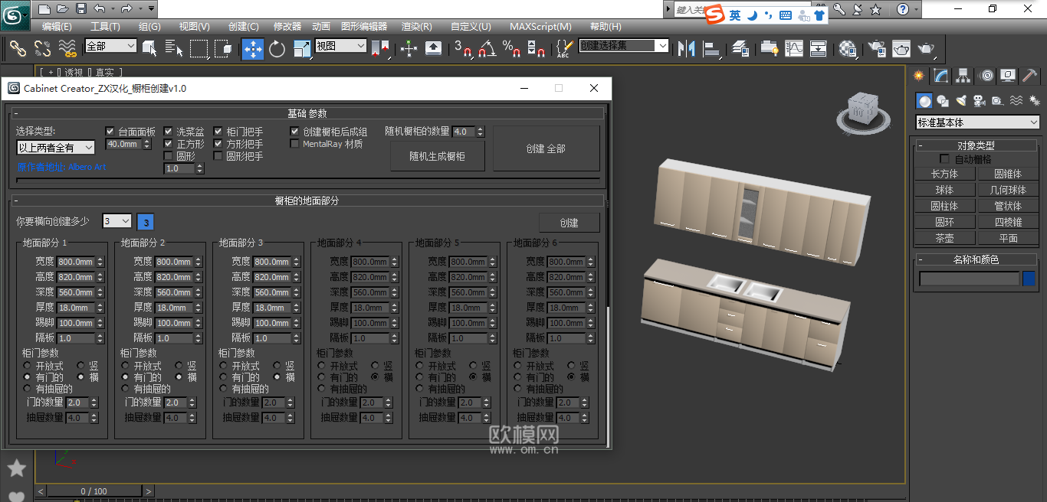
Task: Select the Lights category icon
Action: 961,101
